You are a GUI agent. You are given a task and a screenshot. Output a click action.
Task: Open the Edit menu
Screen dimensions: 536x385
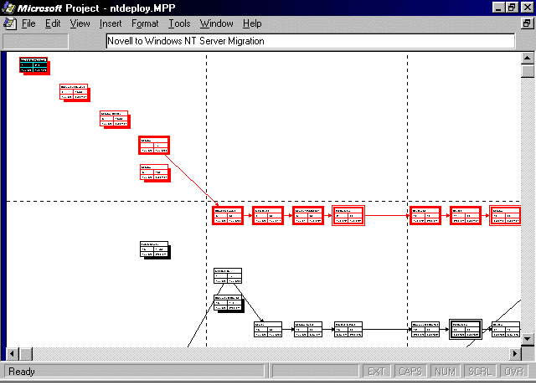pyautogui.click(x=53, y=23)
